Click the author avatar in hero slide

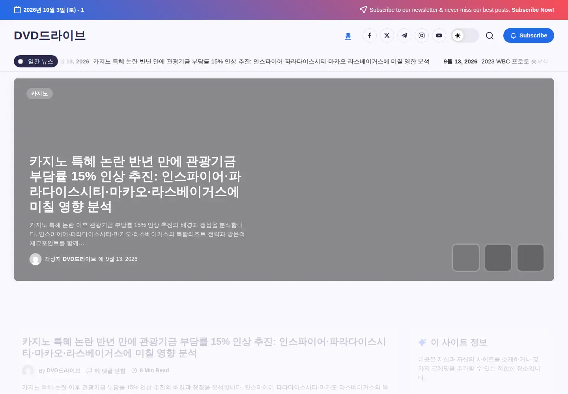pos(35,259)
